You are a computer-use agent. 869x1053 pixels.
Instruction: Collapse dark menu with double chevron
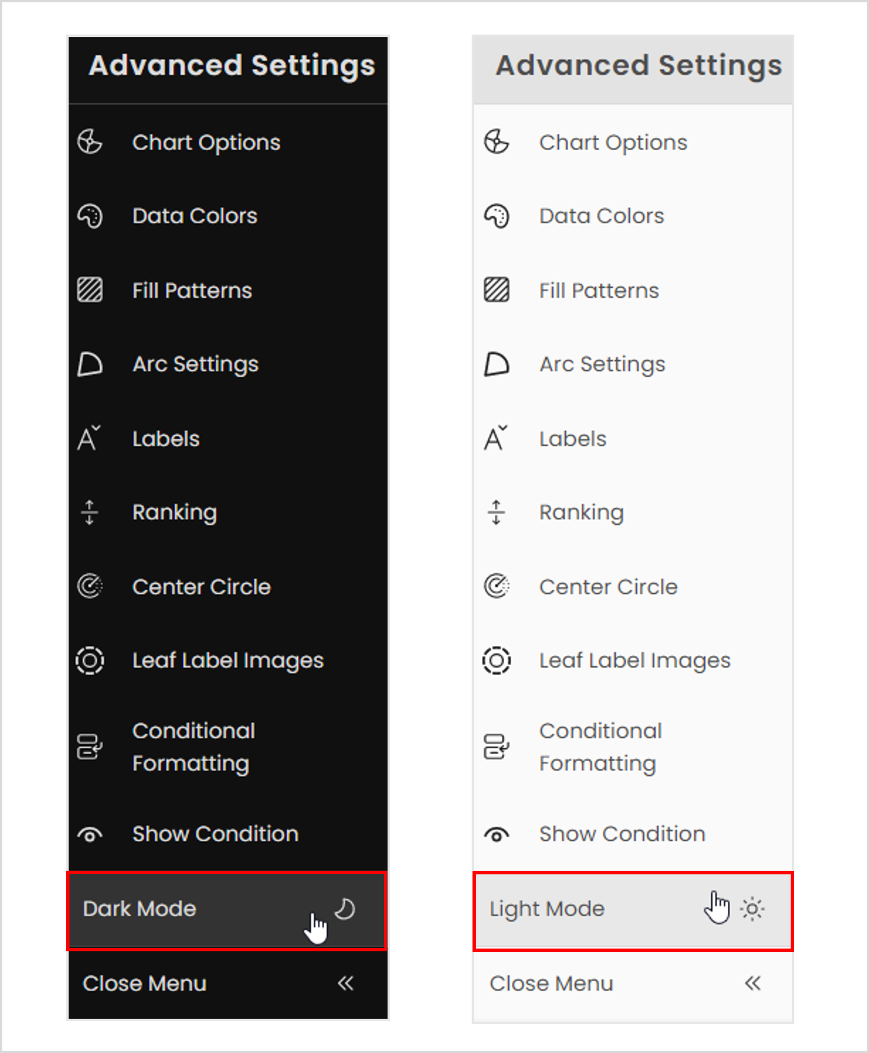click(x=345, y=984)
